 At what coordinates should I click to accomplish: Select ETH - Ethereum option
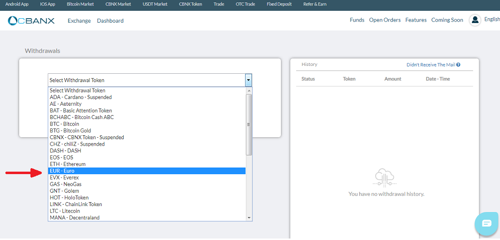147,164
